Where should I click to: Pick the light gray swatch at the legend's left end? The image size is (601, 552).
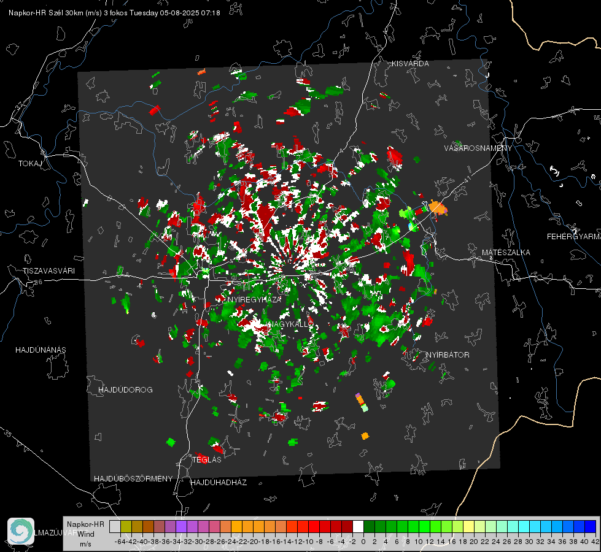115,526
